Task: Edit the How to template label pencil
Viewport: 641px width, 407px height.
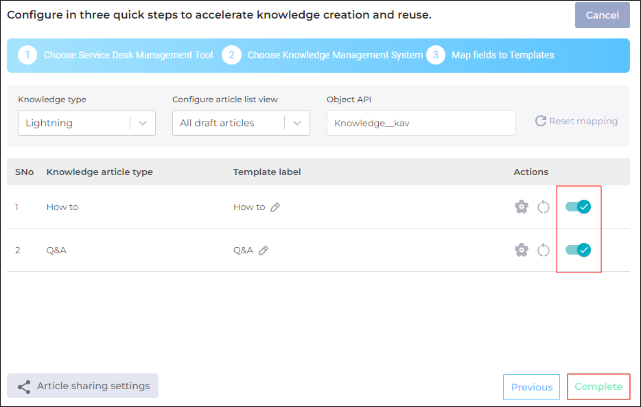Action: tap(275, 207)
